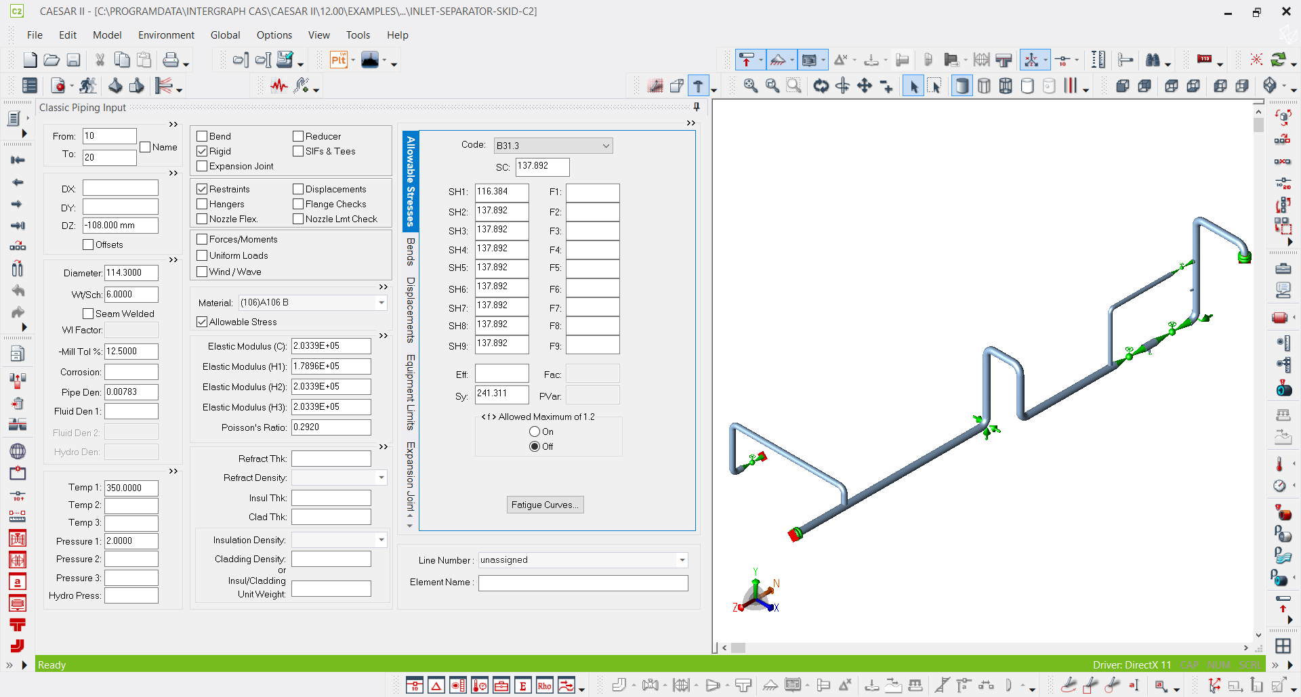Screen dimensions: 1301x697
Task: Open the Plt plot tool icon
Action: click(x=339, y=60)
